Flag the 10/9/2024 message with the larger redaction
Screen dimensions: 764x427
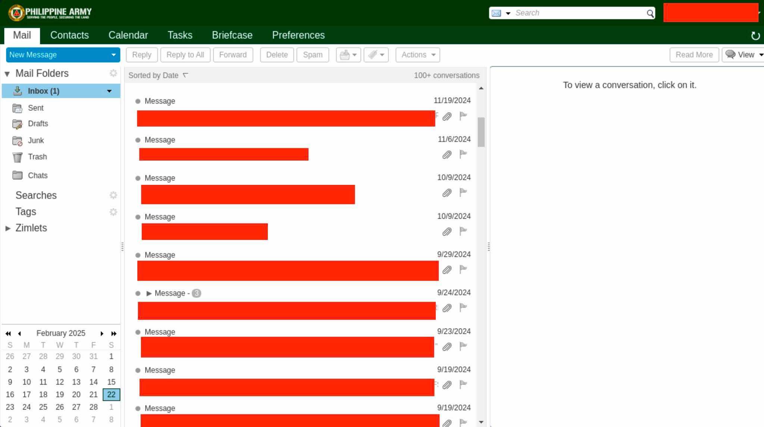click(x=463, y=193)
